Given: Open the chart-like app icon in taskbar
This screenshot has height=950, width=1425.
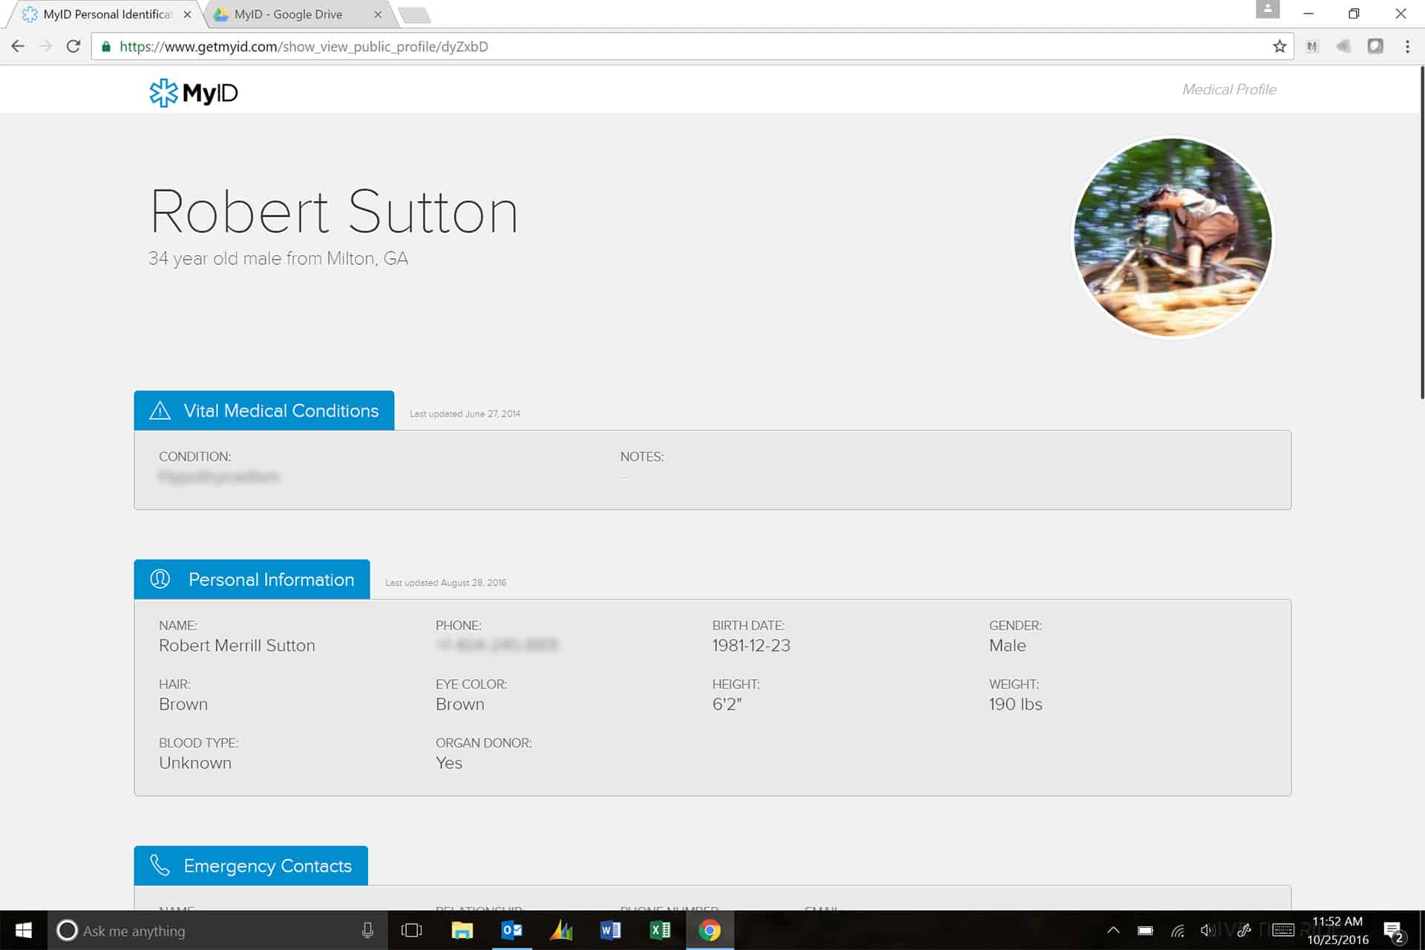Looking at the screenshot, I should [561, 930].
